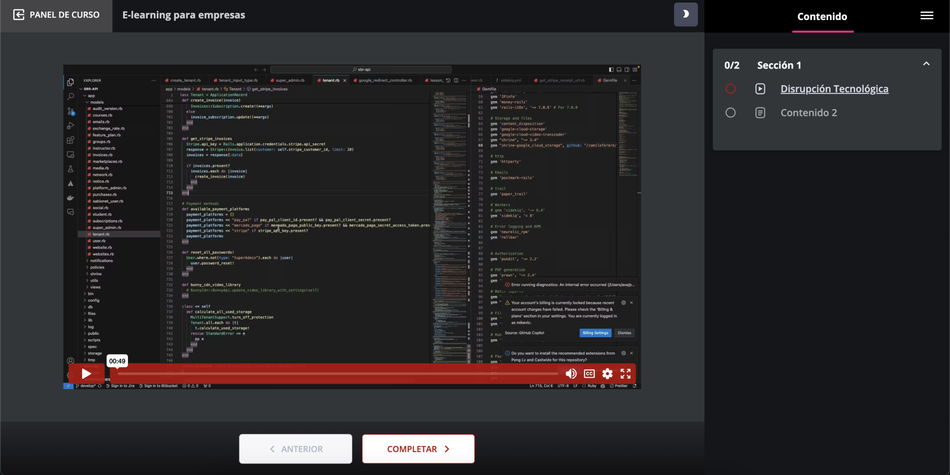Enable closed captions with the CC icon
Image resolution: width=950 pixels, height=475 pixels.
589,373
